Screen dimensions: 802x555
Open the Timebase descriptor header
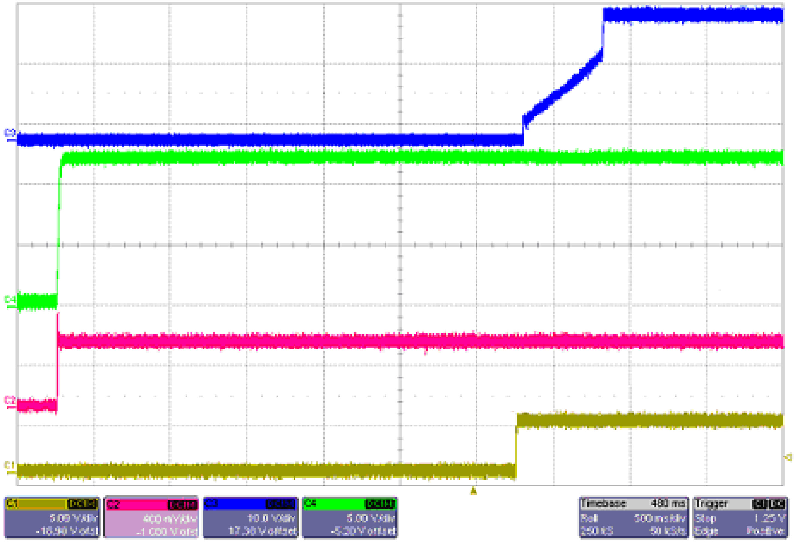pos(603,503)
